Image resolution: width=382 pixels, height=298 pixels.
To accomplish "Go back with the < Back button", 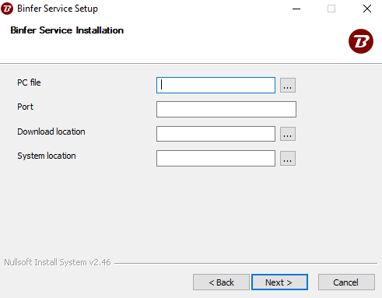I will click(x=221, y=282).
